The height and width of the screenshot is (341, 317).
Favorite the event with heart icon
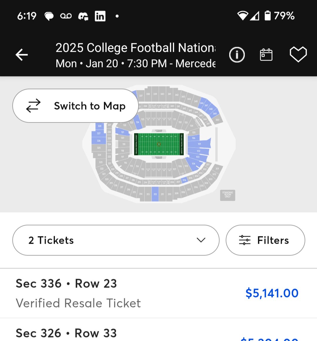click(298, 54)
